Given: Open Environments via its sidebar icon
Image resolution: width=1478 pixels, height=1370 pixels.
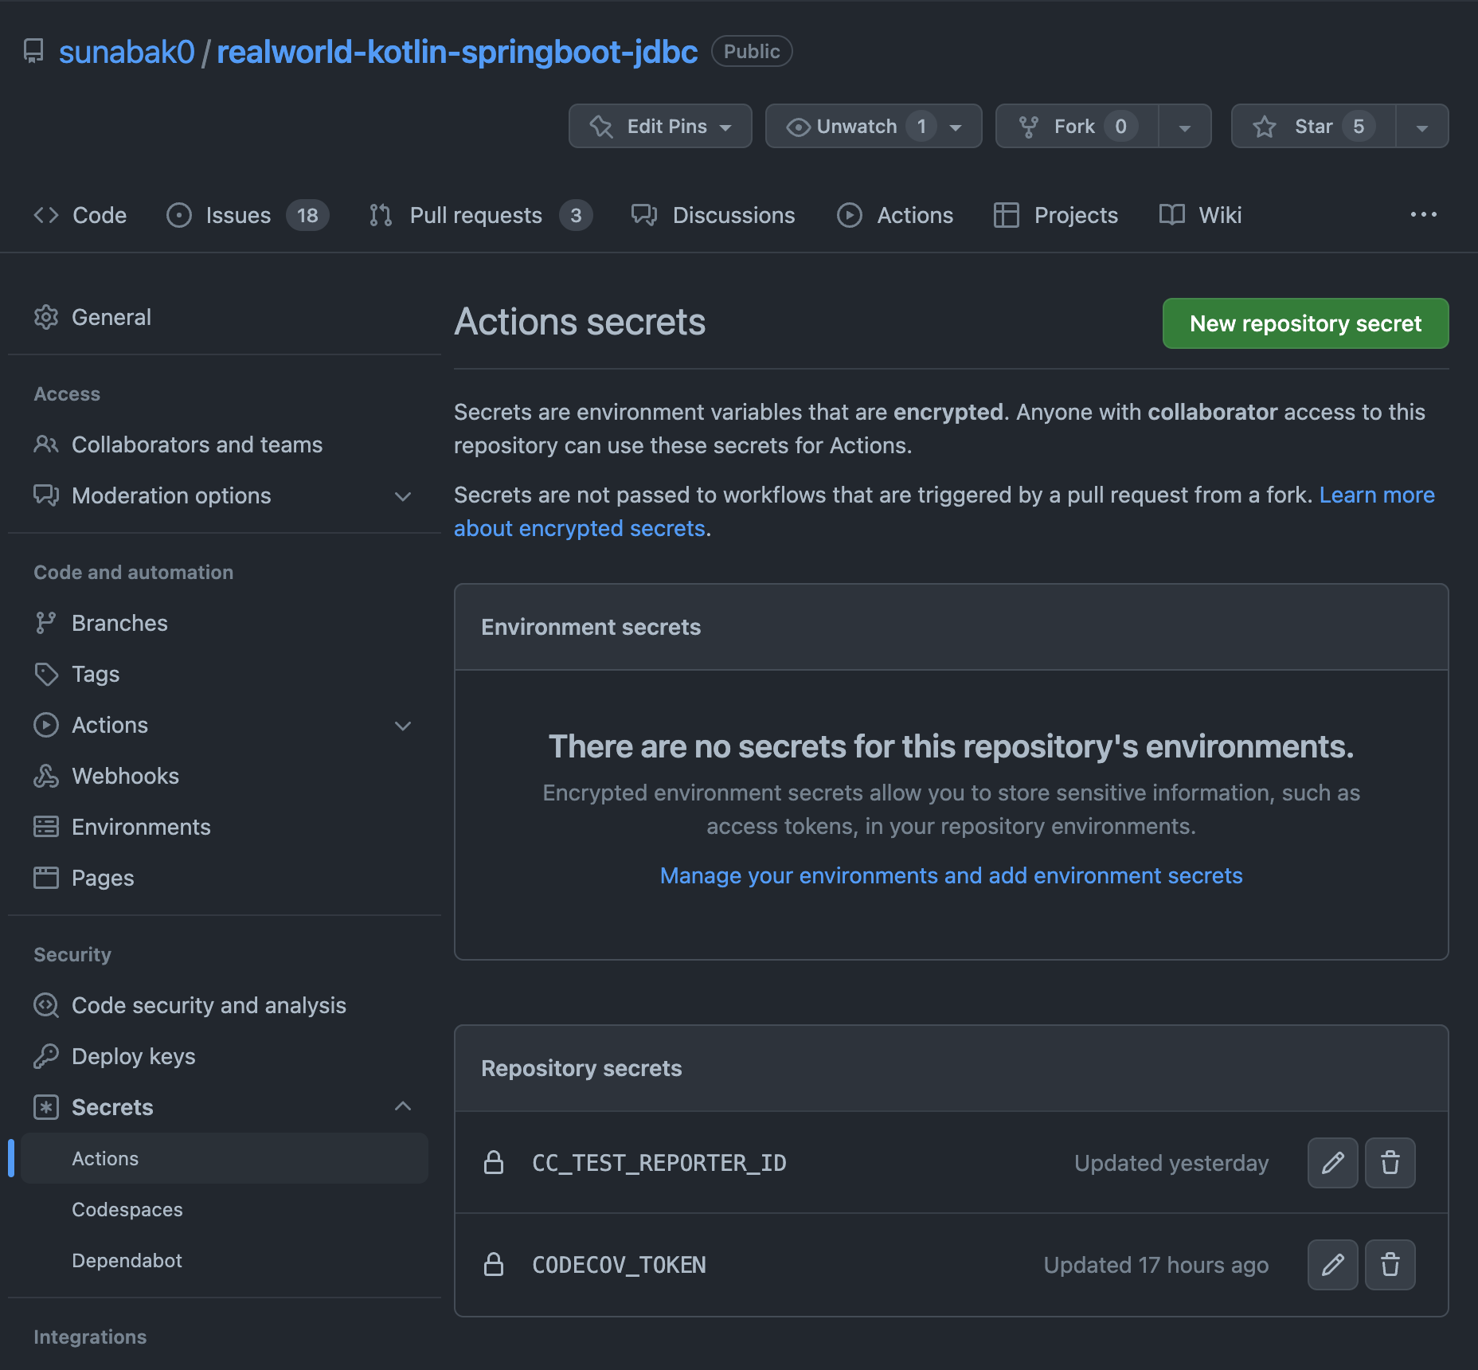Looking at the screenshot, I should pyautogui.click(x=46, y=826).
